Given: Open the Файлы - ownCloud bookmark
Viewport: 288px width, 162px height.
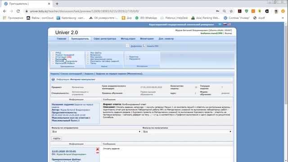Looking at the screenshot, I should (x=40, y=18).
